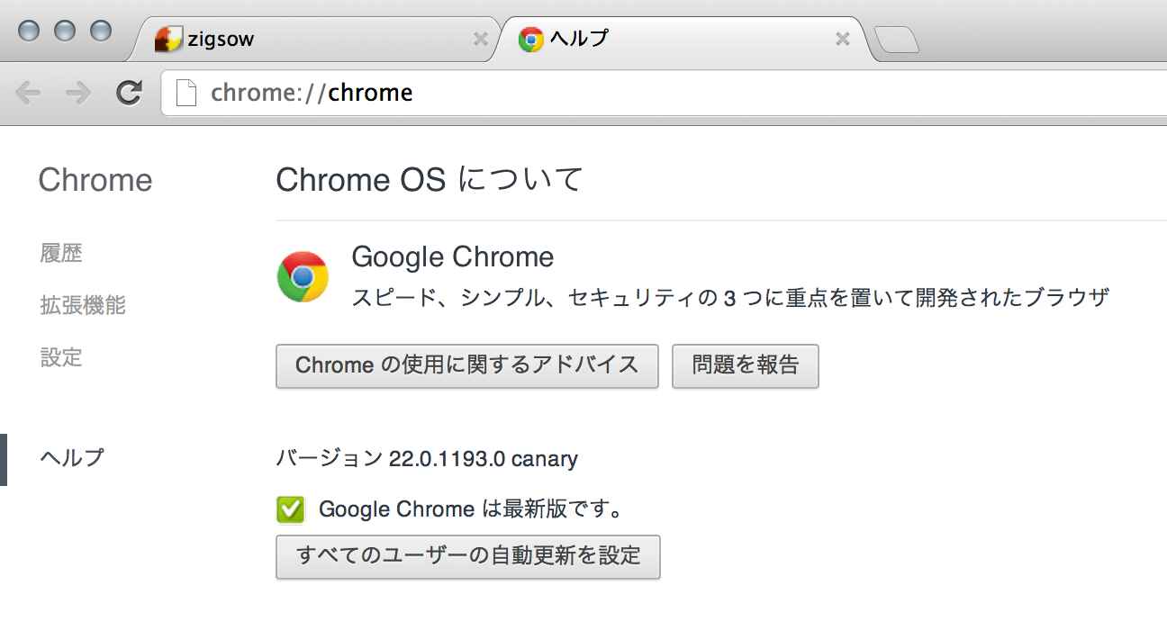1167x630 pixels.
Task: Select ヘルプ in the sidebar
Action: click(72, 458)
